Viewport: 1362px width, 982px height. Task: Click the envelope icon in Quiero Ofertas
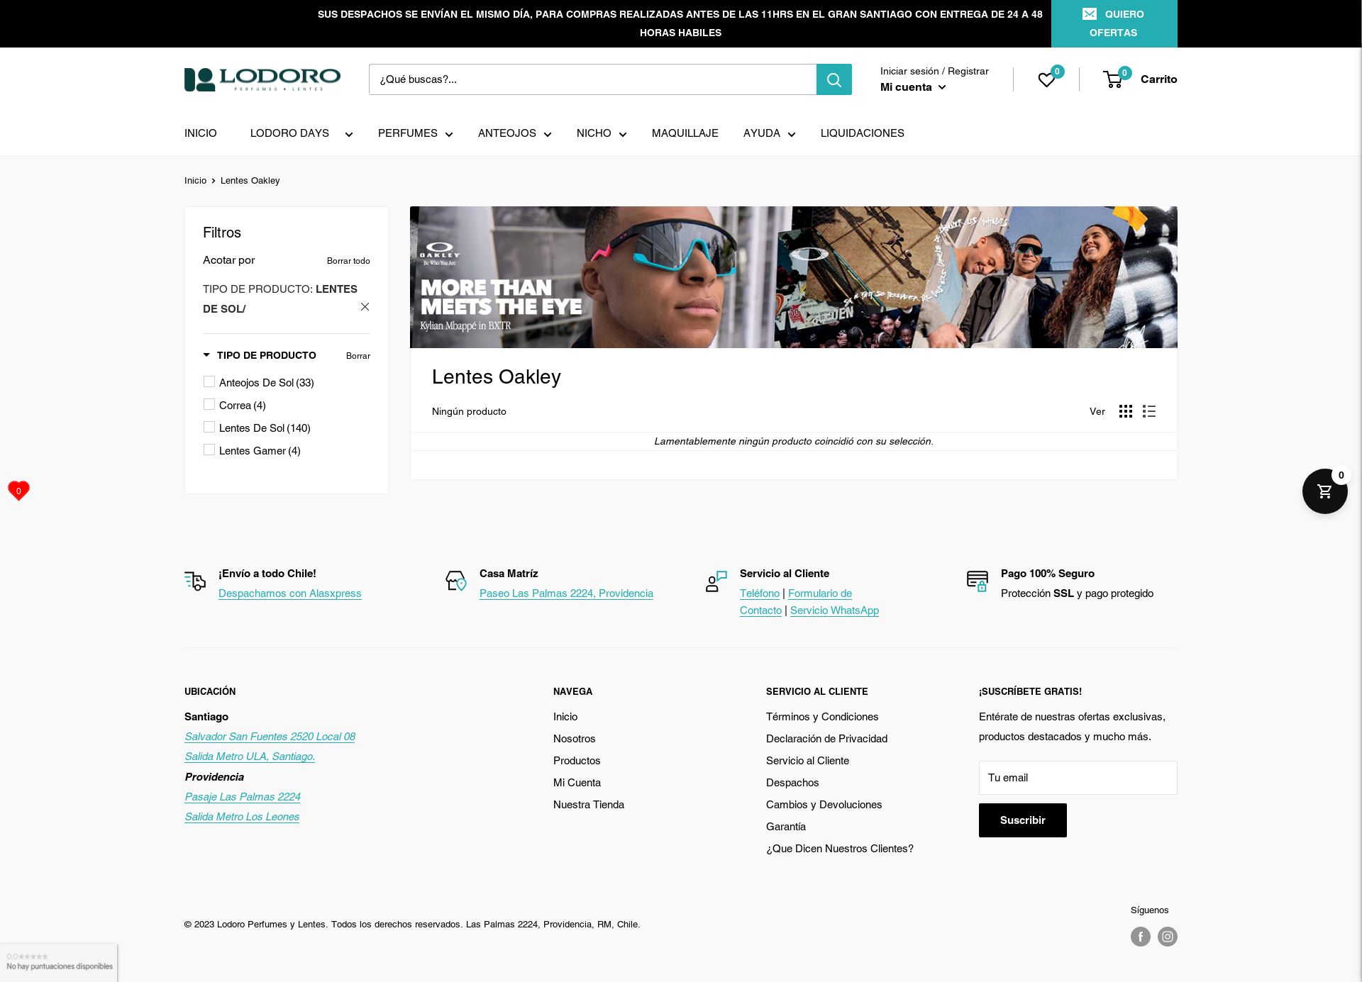[x=1090, y=14]
